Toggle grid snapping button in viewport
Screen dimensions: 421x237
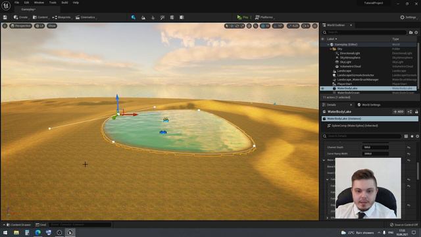pyautogui.click(x=265, y=26)
